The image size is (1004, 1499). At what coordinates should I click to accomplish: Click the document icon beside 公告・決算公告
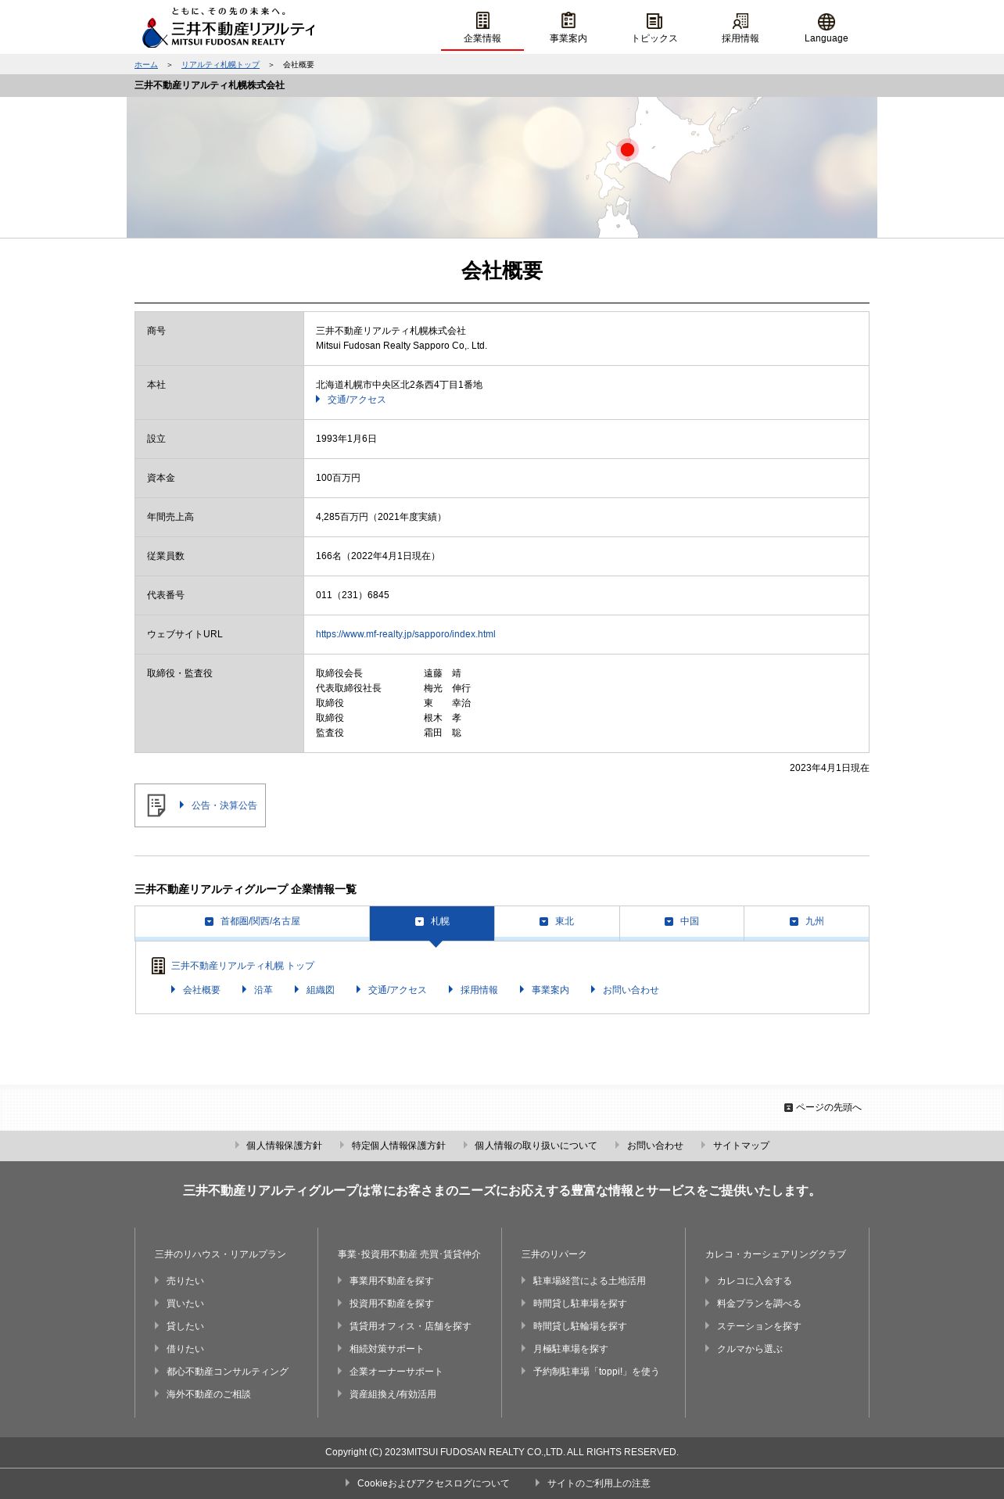click(156, 805)
